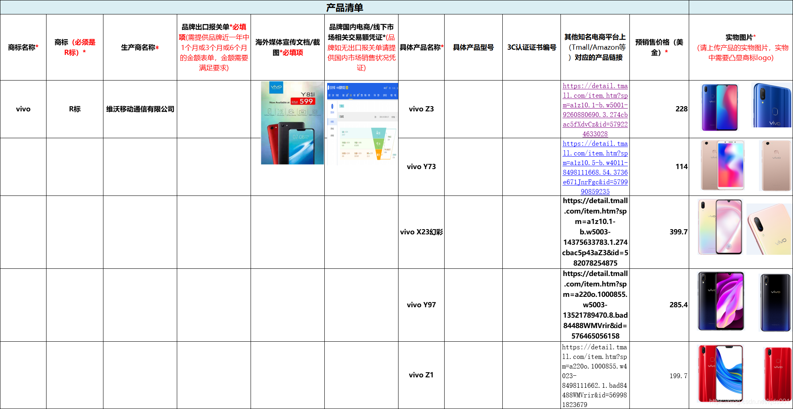Select the 具体产品型号 header cell
Screen dimensions: 793x409
click(x=473, y=47)
